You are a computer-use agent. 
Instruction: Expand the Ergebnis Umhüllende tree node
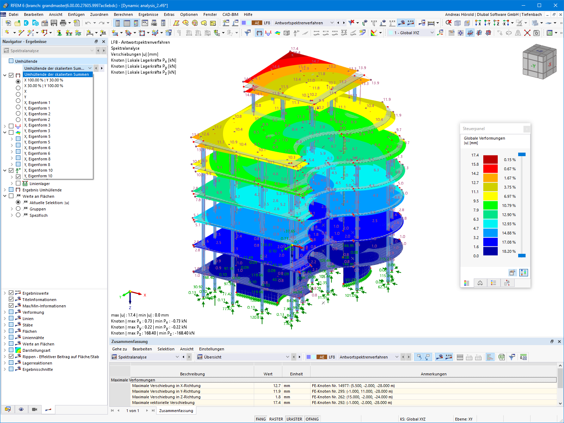pyautogui.click(x=5, y=190)
